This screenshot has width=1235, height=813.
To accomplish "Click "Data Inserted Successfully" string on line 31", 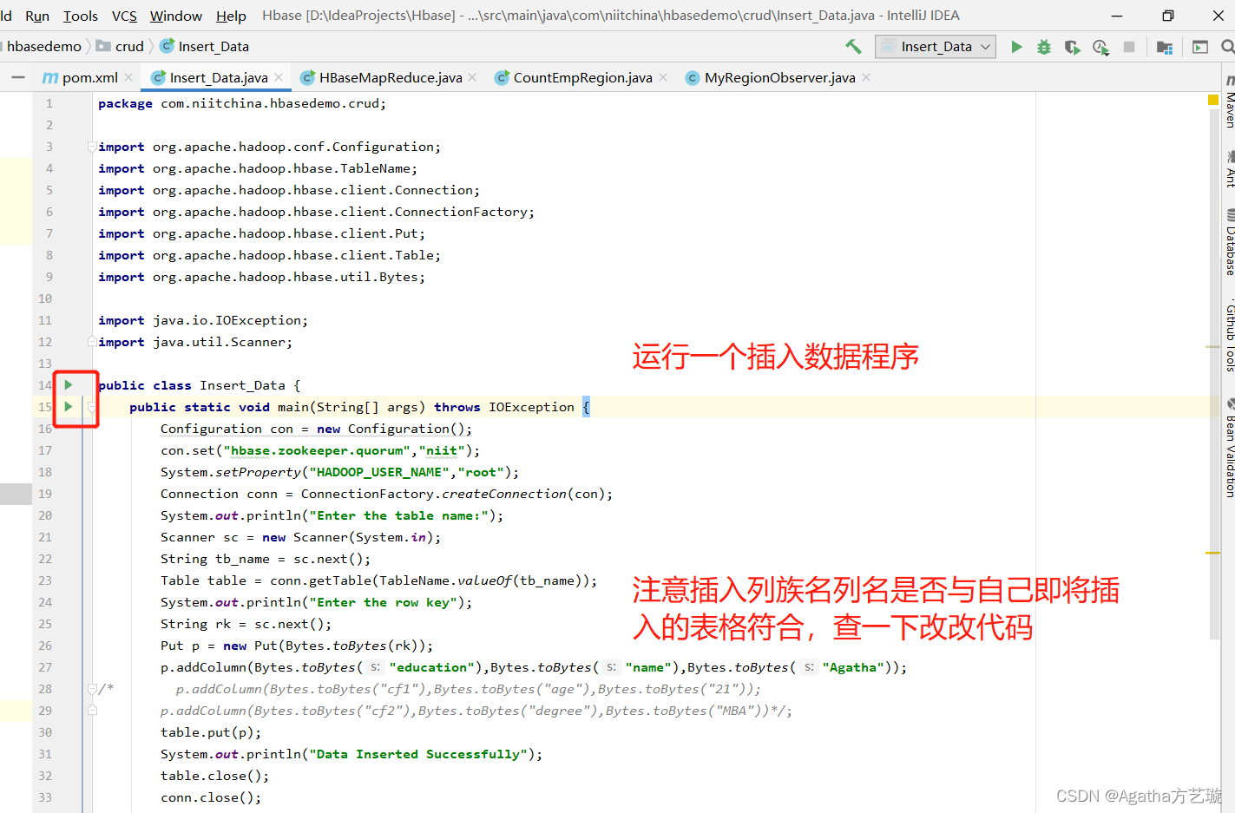I will click(x=418, y=754).
